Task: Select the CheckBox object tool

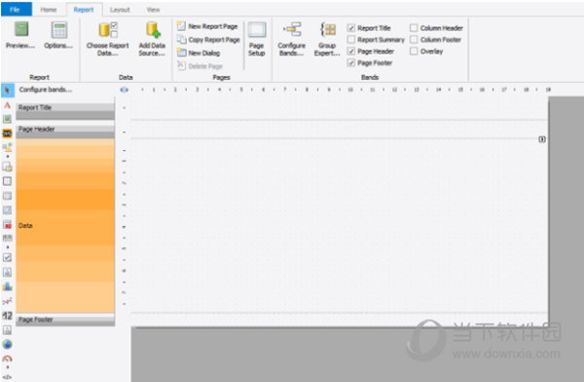Action: pyautogui.click(x=7, y=257)
